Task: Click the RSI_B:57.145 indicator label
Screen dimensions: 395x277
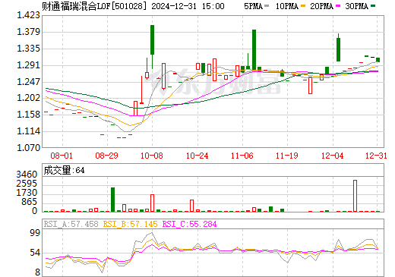Action: pyautogui.click(x=130, y=224)
